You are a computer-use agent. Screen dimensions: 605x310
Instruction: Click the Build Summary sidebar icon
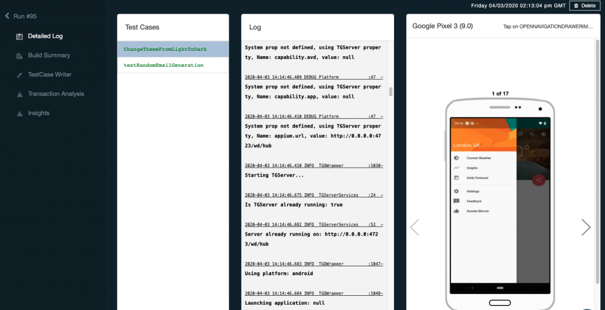[19, 56]
